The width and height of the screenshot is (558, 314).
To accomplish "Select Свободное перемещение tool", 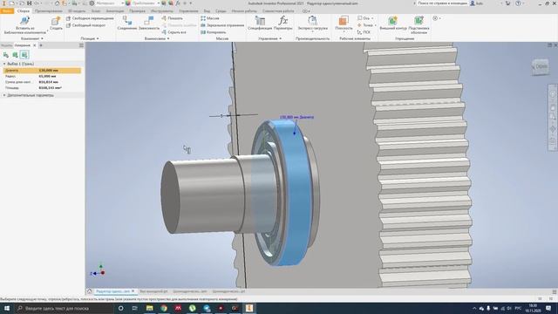I will click(90, 18).
